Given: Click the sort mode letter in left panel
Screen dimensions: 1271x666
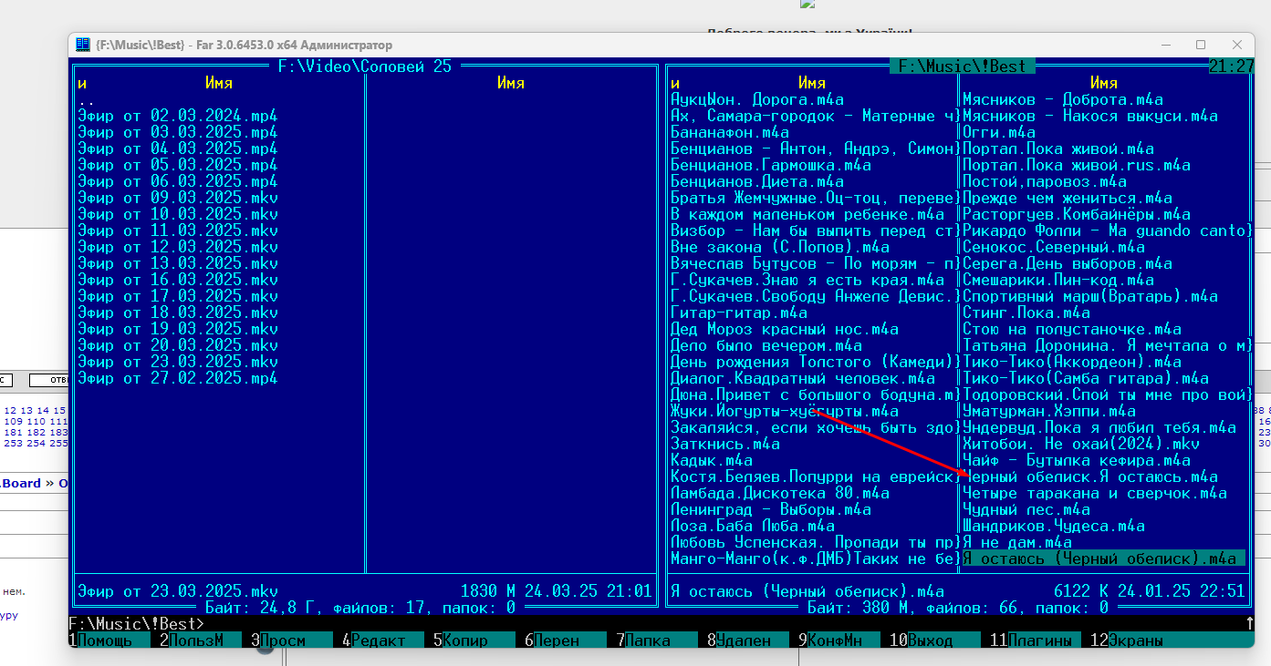Looking at the screenshot, I should (82, 84).
